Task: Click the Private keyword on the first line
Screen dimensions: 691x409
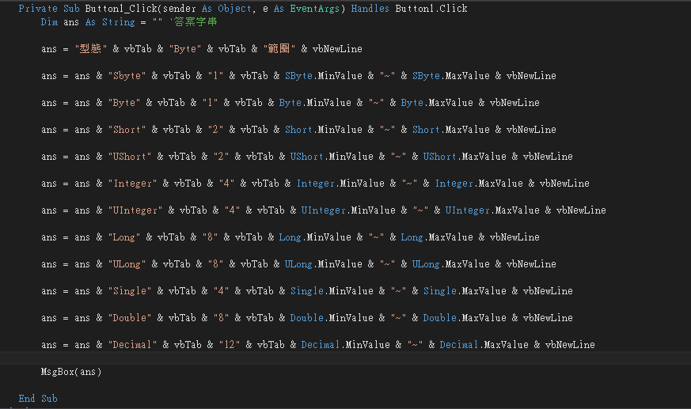Action: click(38, 9)
